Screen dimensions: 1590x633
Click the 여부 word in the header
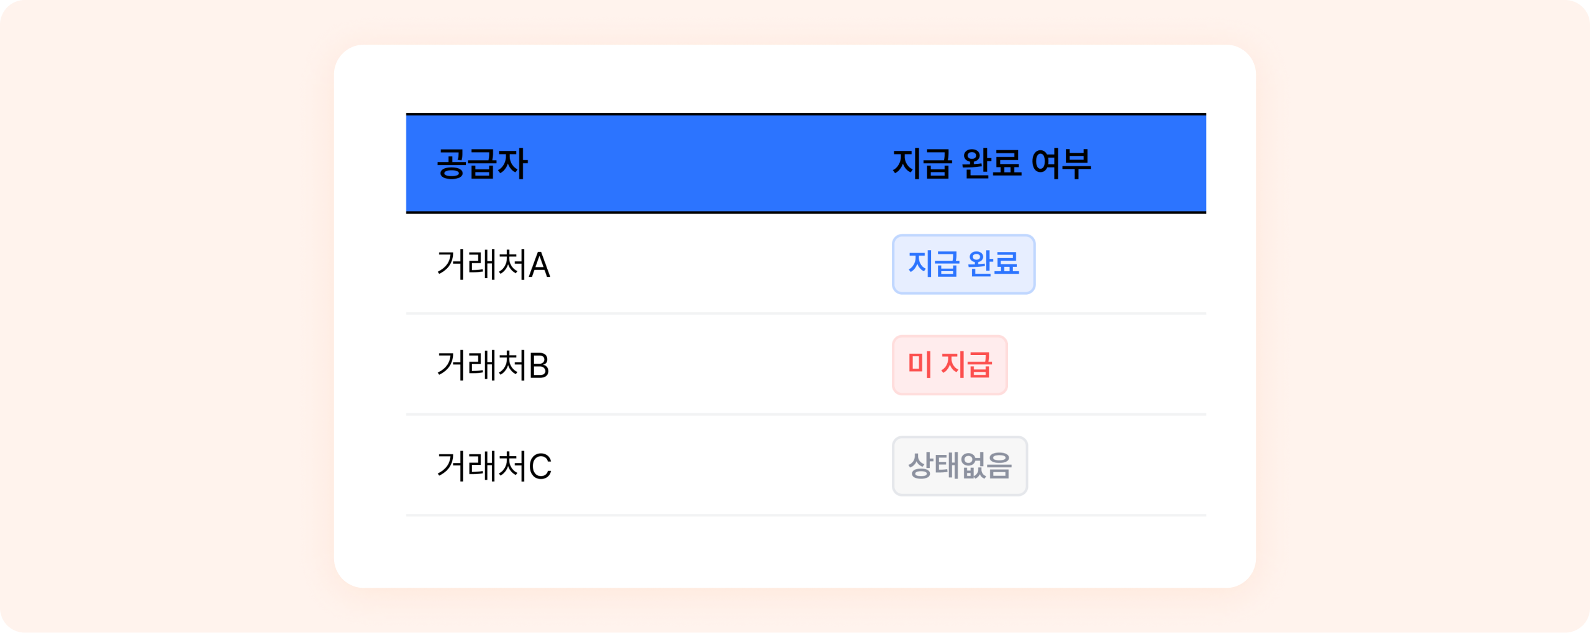pos(1061,164)
